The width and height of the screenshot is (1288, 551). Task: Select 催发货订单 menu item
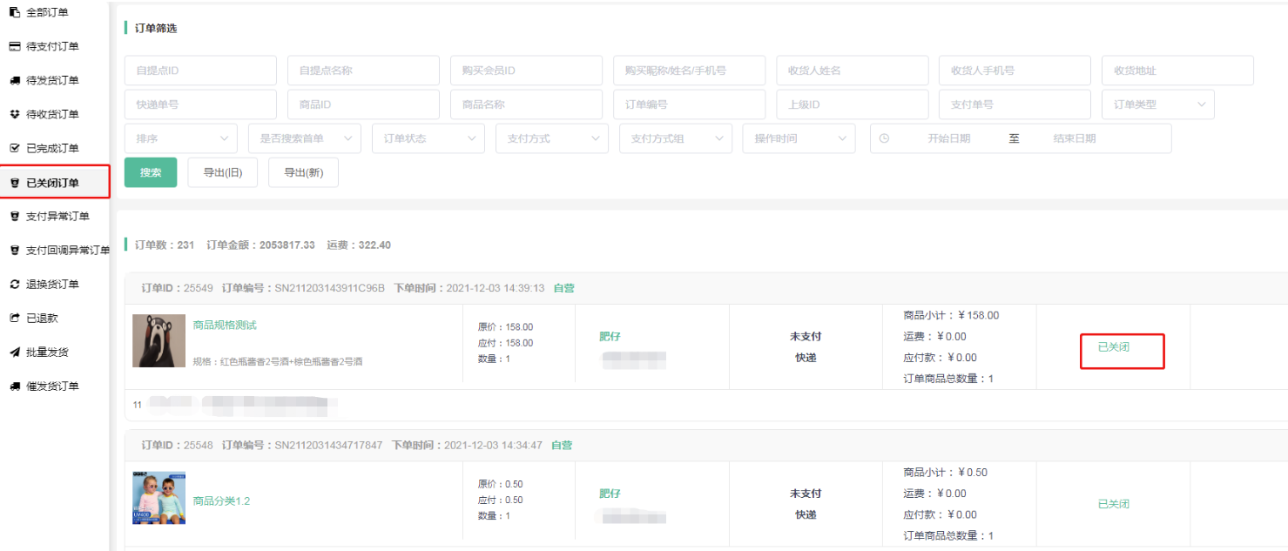point(52,386)
